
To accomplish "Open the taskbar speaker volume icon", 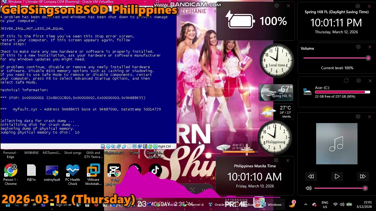I will tap(342, 205).
